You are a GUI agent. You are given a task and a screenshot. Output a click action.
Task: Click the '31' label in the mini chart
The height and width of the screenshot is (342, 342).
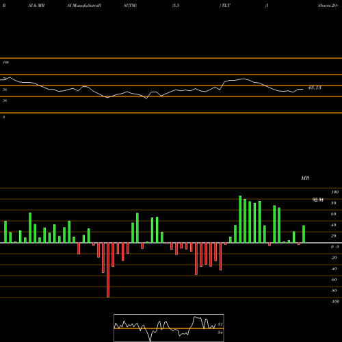220,324
